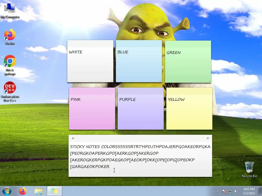Click the text line ending in GARGAEOKPOKER
Image resolution: width=262 pixels, height=196 pixels.
[90, 166]
